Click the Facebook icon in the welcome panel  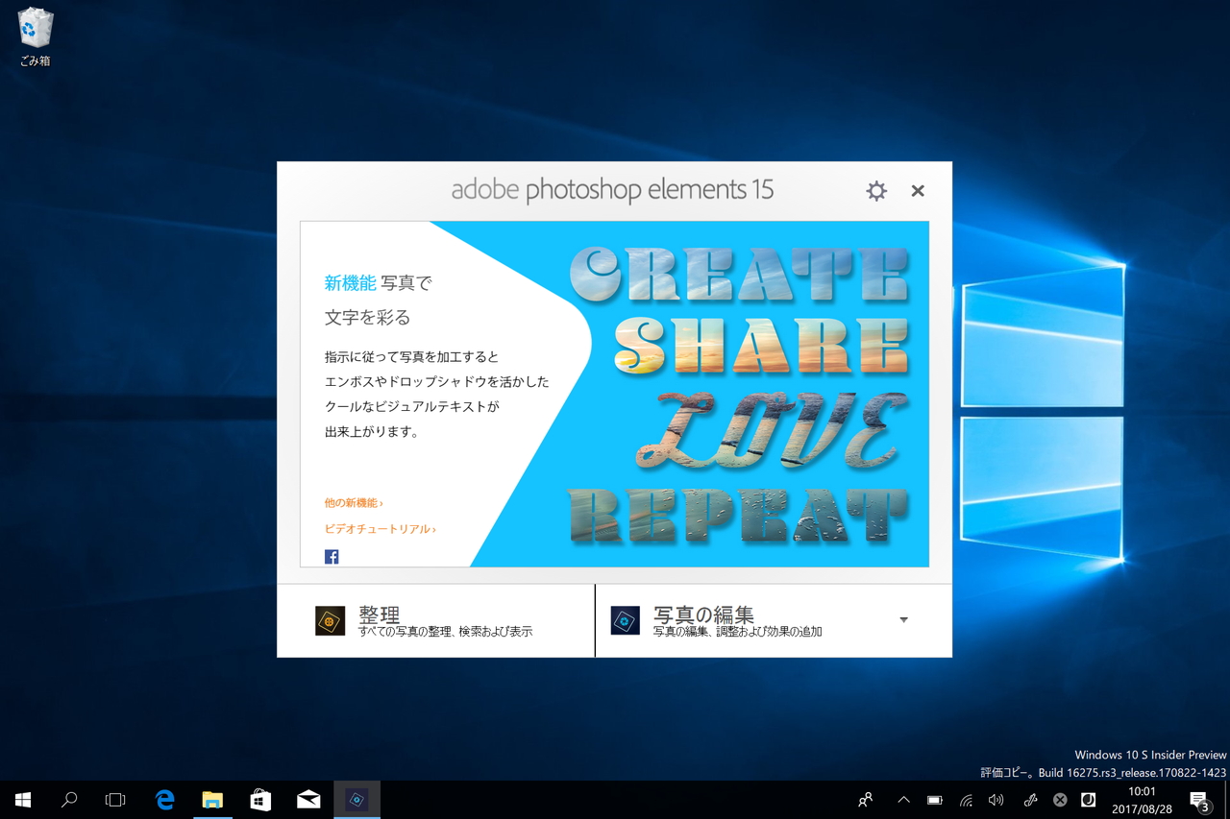coord(332,557)
